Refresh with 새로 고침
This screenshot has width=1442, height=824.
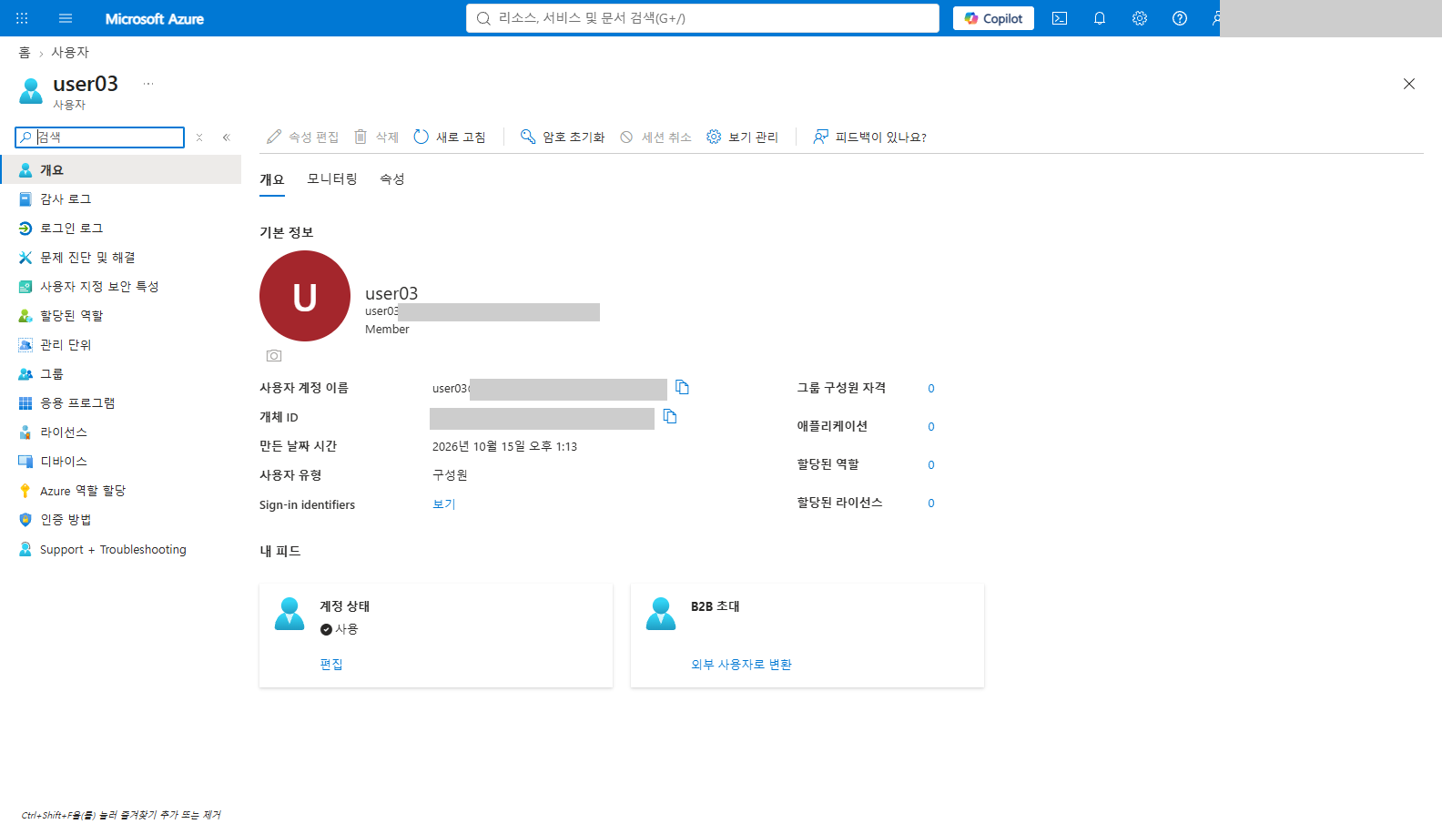449,137
